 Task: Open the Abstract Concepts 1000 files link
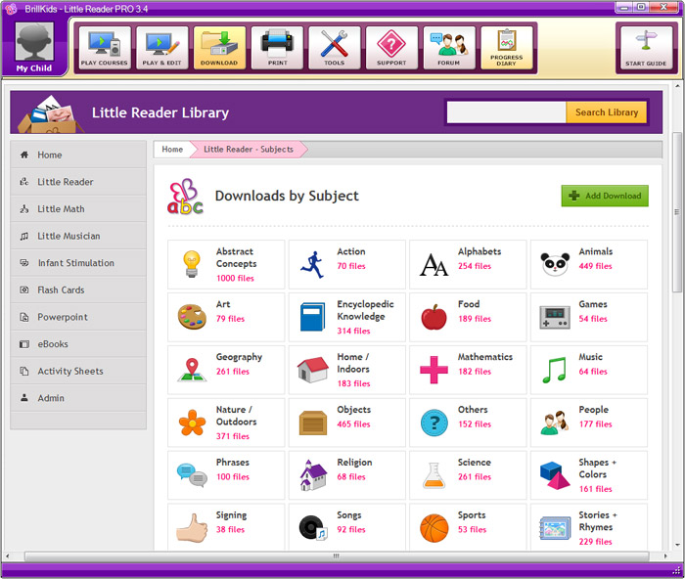click(x=235, y=278)
